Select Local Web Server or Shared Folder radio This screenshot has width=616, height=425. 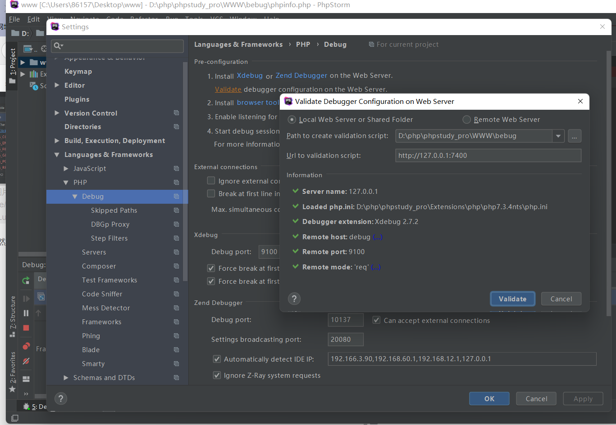[292, 120]
